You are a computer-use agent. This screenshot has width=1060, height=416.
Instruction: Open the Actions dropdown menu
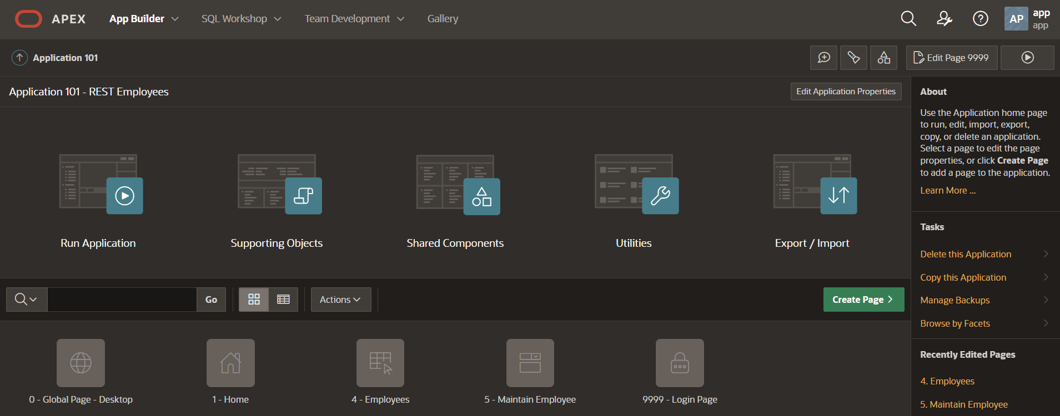click(341, 300)
